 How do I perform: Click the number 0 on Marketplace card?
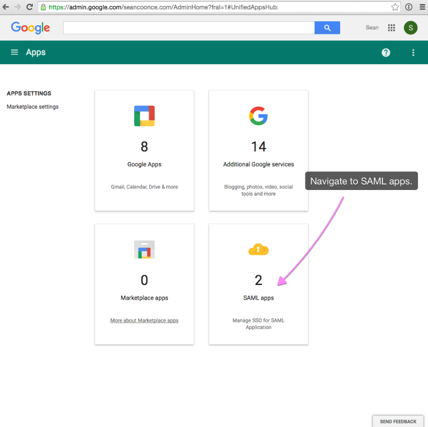pyautogui.click(x=144, y=280)
